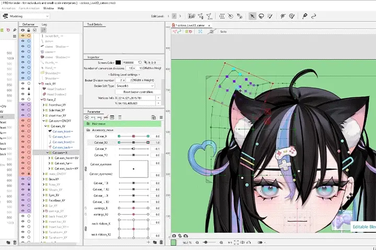Expand the Side Hair_XY tree node
Viewport: 376px width, 250px height.
coord(43,110)
